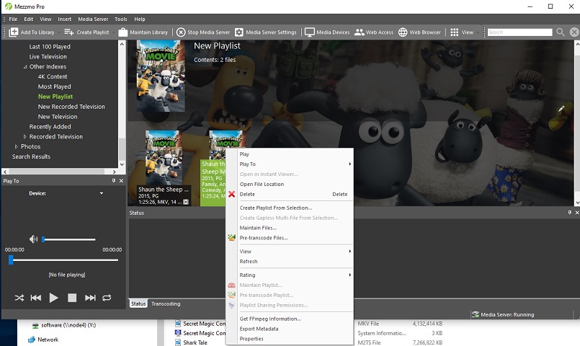
Task: Pin the Status panel
Action: pos(570,213)
